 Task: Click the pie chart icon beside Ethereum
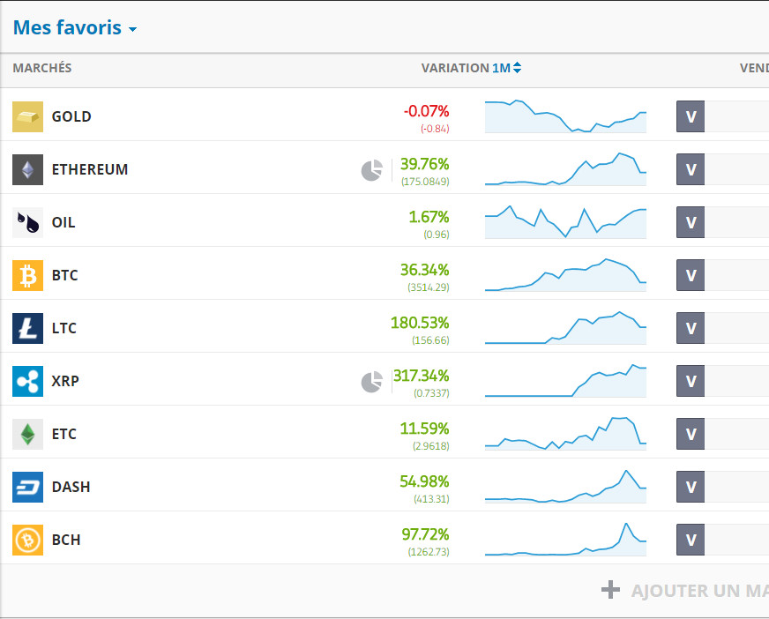(x=371, y=170)
